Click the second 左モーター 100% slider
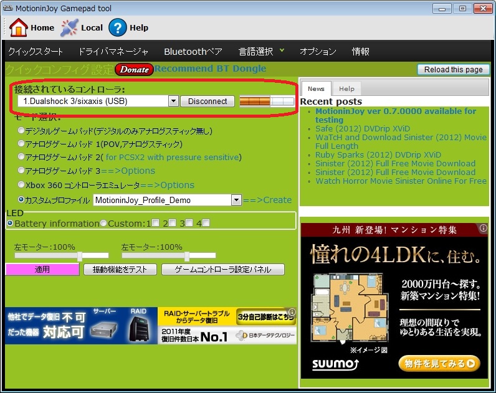 click(169, 255)
